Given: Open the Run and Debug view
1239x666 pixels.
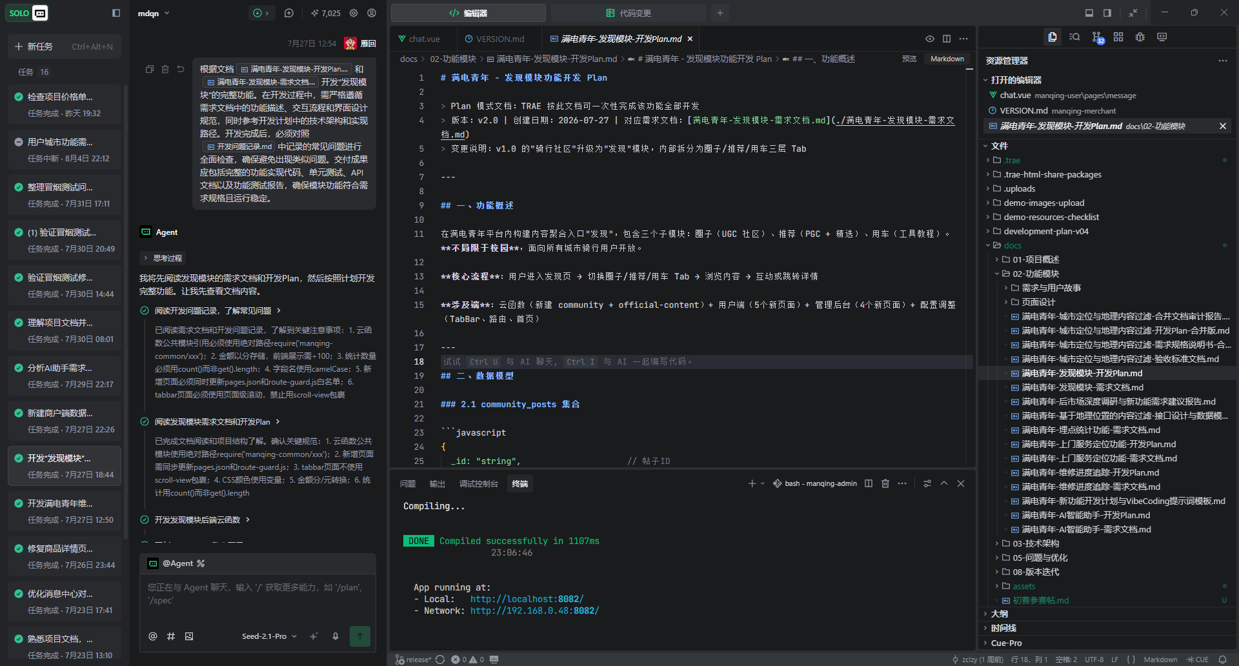Looking at the screenshot, I should coord(1140,37).
